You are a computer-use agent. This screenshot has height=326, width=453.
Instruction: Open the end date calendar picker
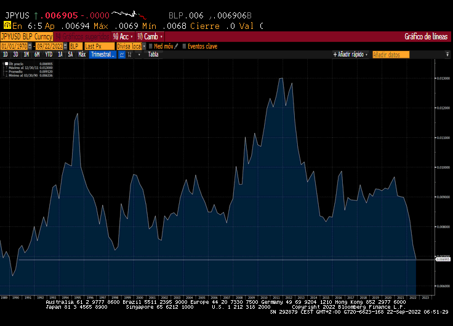(x=65, y=46)
